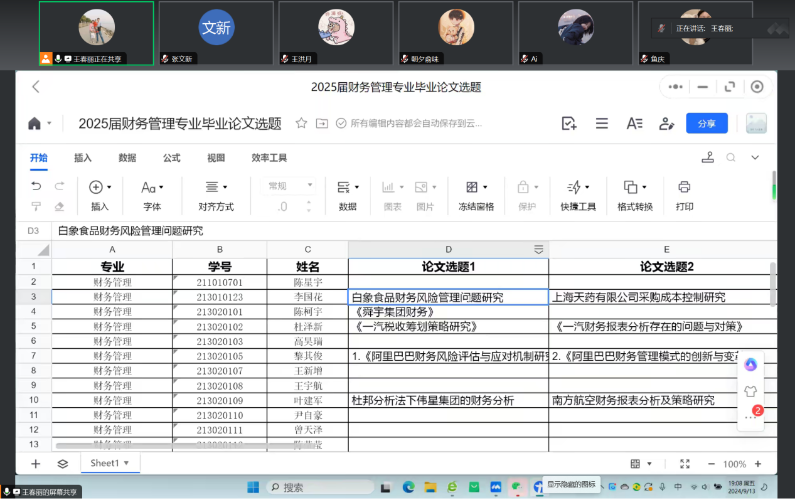The height and width of the screenshot is (500, 795).
Task: Click the move-to-folder icon beside title
Action: point(322,124)
